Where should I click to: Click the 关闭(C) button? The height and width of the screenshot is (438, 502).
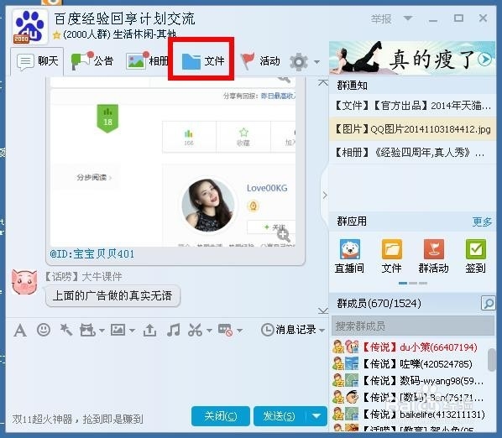coord(221,416)
